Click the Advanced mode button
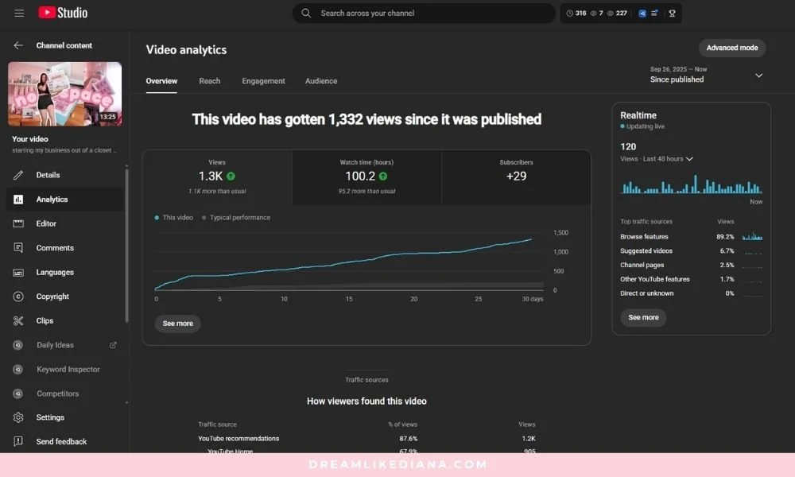Screen dimensions: 795x477 click(x=732, y=48)
